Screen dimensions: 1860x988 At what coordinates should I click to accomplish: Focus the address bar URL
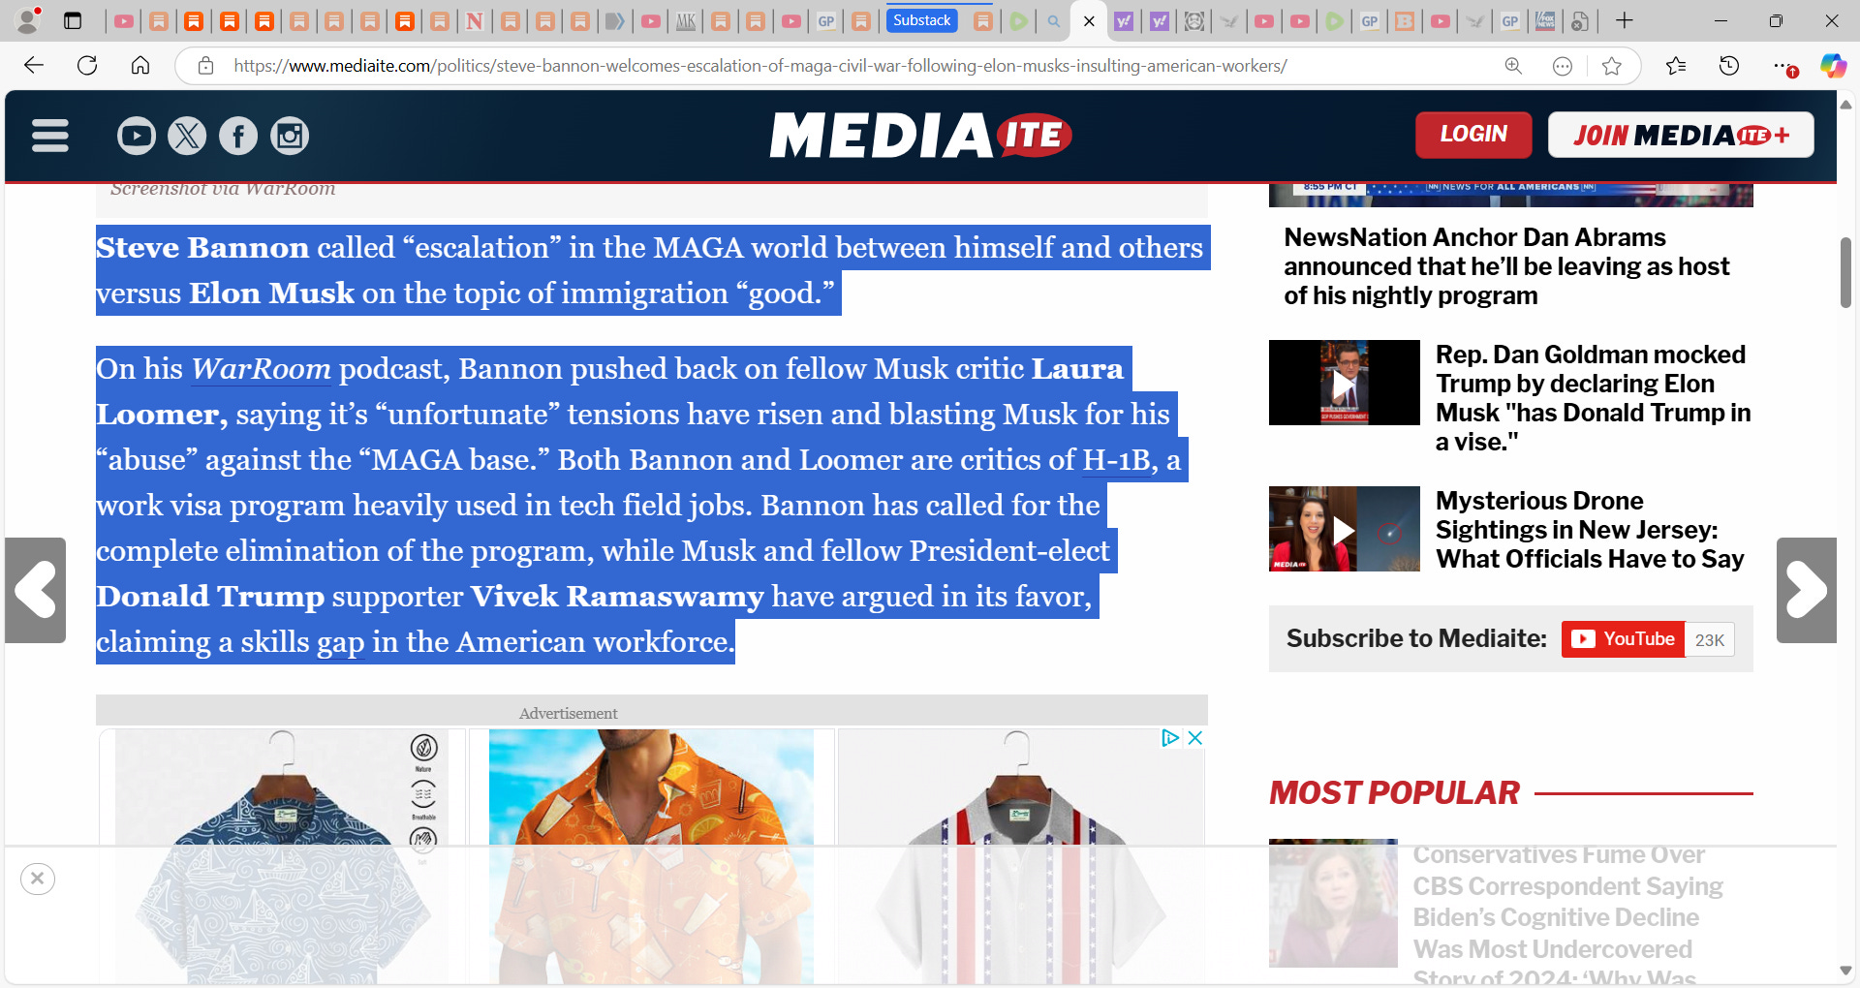[760, 66]
